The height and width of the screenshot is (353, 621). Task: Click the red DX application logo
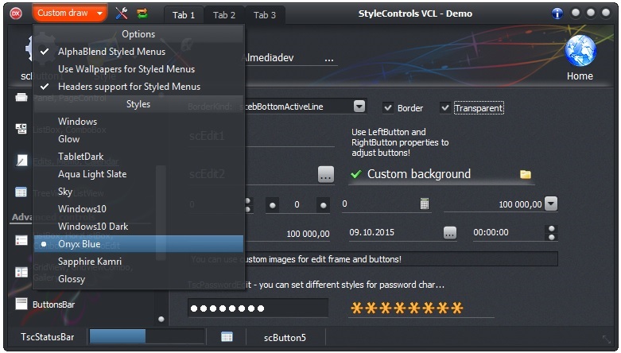[x=16, y=14]
